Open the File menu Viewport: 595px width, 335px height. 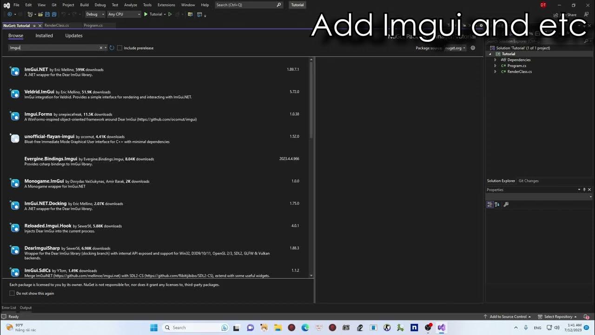[16, 5]
